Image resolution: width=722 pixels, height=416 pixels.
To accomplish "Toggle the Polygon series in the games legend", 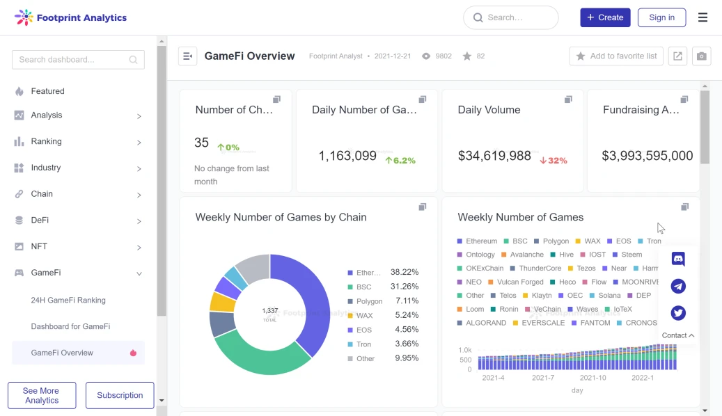I will pos(551,241).
